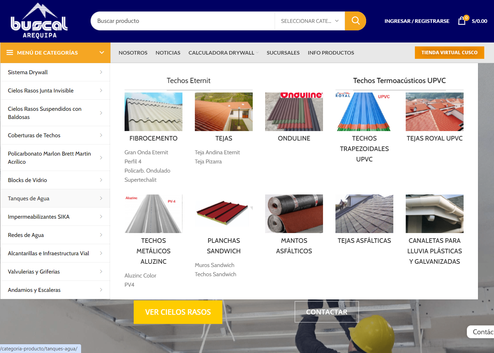This screenshot has width=494, height=353.
Task: Follow the Teja Andina Eternit link
Action: point(217,152)
